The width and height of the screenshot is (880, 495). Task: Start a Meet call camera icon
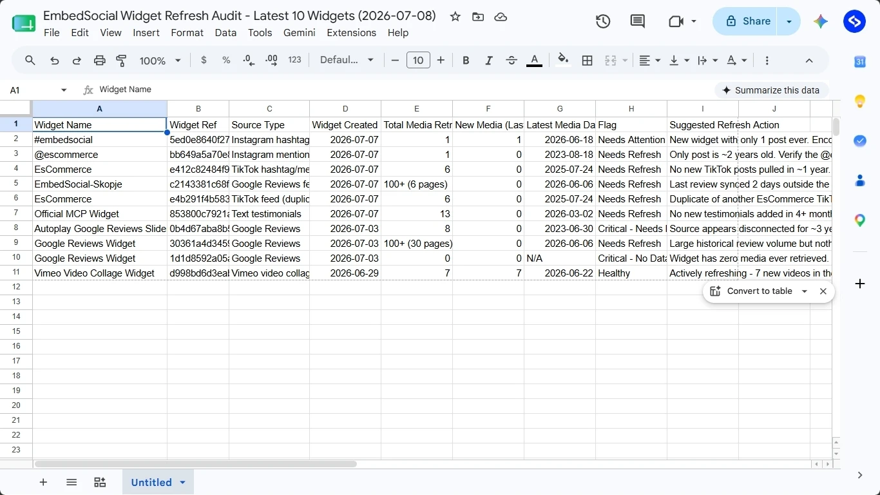(x=676, y=21)
